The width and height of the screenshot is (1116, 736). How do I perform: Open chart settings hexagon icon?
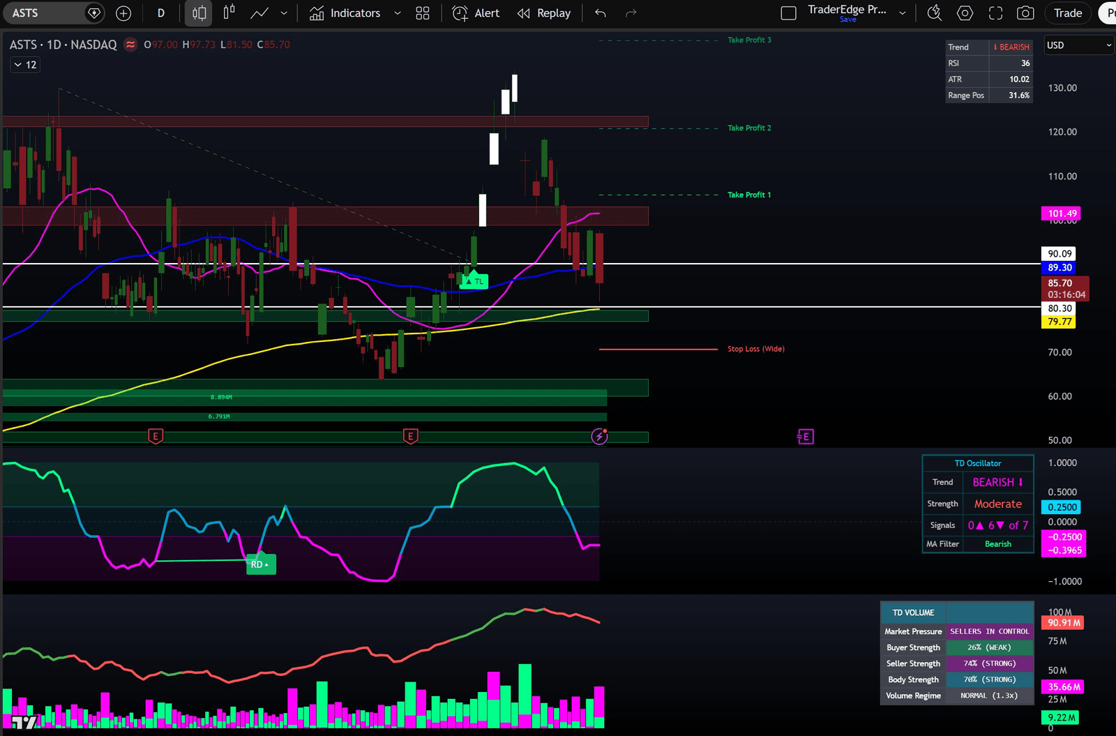click(965, 13)
